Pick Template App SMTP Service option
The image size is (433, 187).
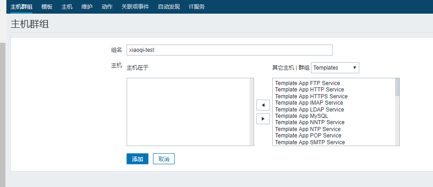(310, 142)
